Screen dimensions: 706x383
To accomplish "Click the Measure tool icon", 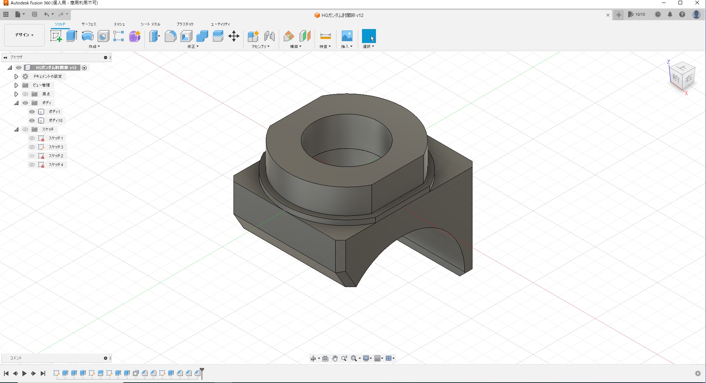I will (x=325, y=36).
